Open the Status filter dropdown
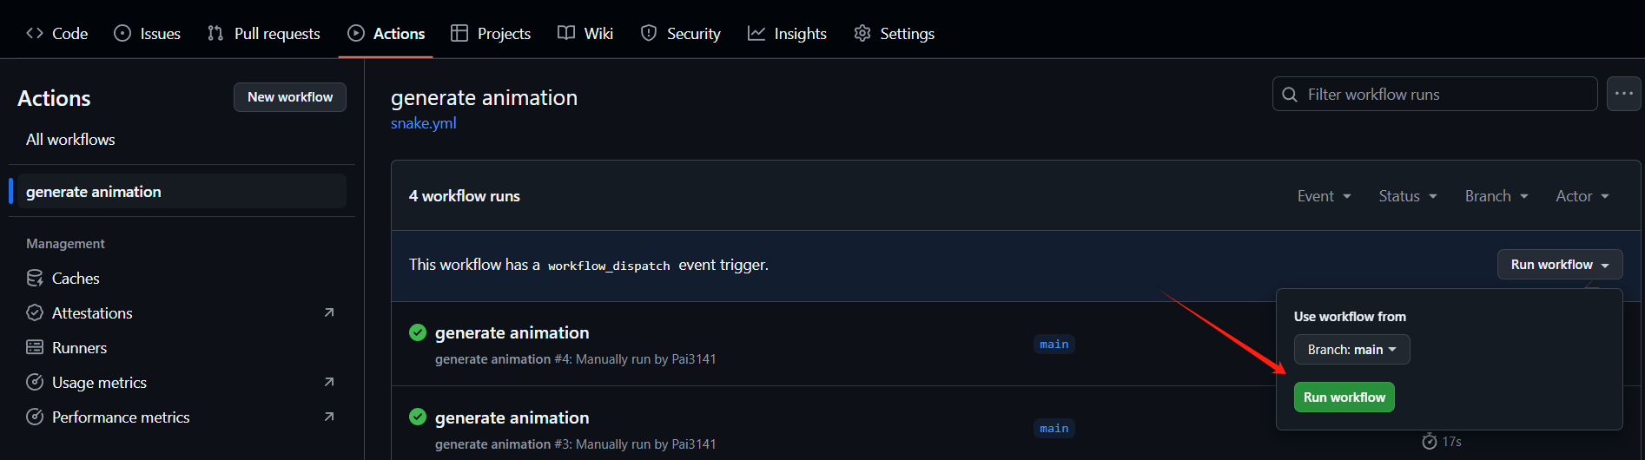This screenshot has height=460, width=1645. 1408,196
